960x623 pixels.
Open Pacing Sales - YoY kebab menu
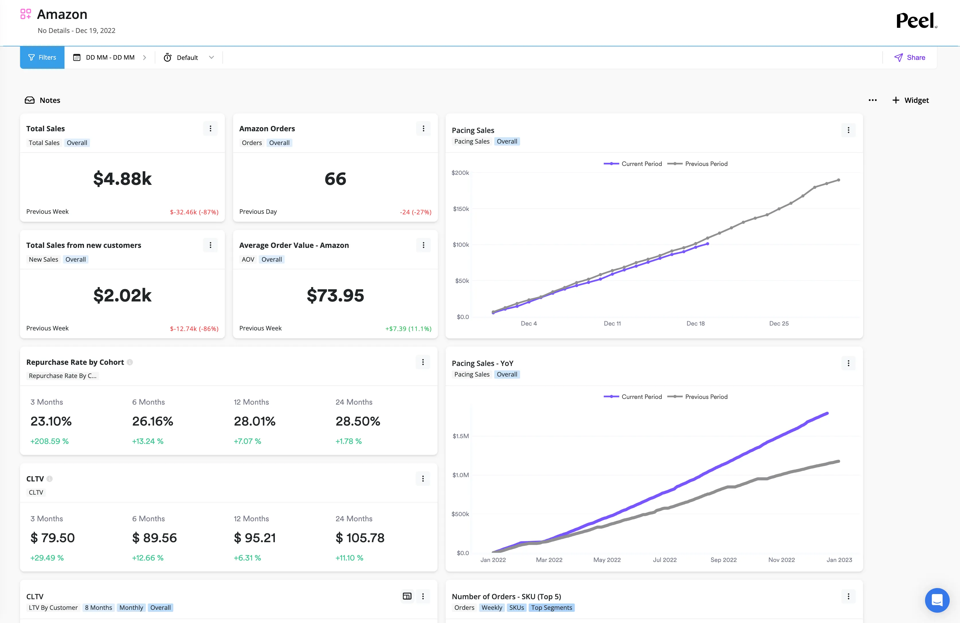[x=848, y=363]
